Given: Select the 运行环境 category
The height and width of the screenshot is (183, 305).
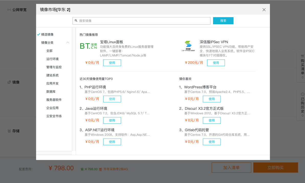Looking at the screenshot, I should click(52, 59).
